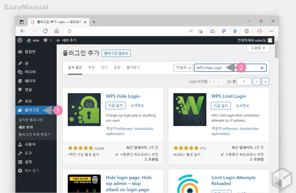Click the 플러그인 업로드 button
Viewport: 296px width, 193px height.
pos(116,53)
